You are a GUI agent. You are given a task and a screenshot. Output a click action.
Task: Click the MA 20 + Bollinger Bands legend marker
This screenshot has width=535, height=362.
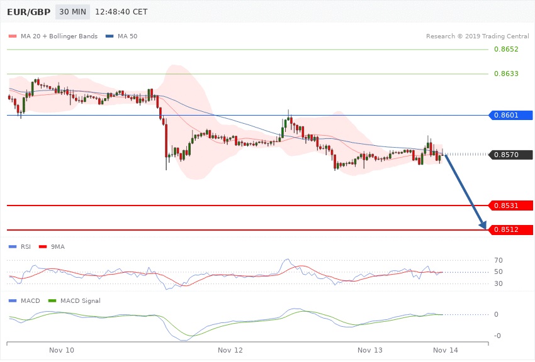coord(12,36)
